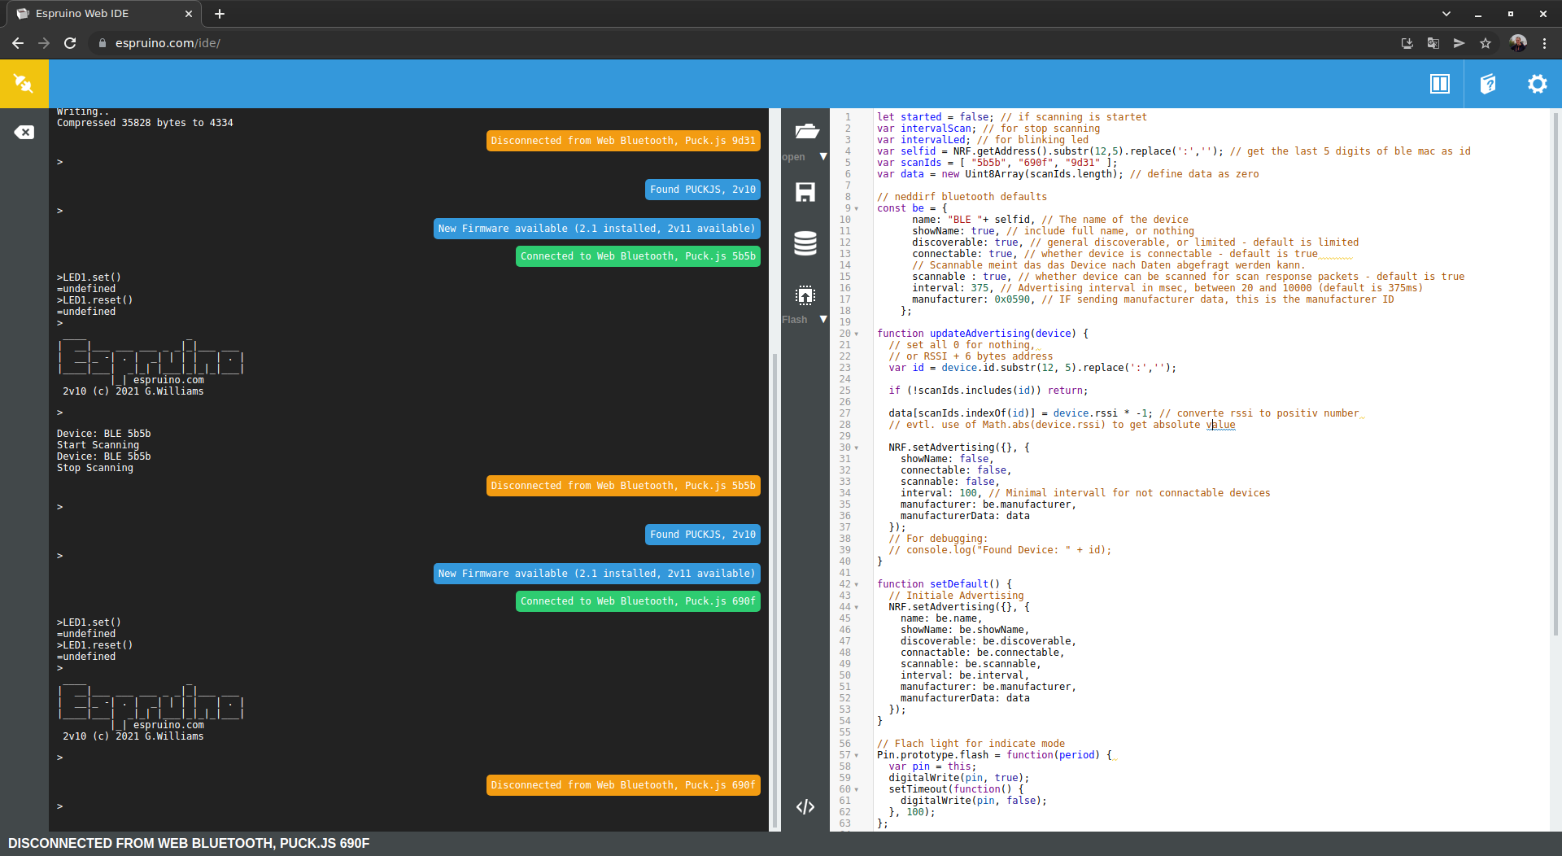This screenshot has height=856, width=1562.
Task: Click the connect/disconnect plug icon
Action: click(24, 84)
